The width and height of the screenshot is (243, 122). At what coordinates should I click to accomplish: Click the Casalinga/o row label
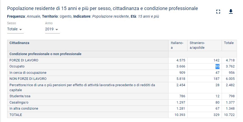pyautogui.click(x=19, y=103)
